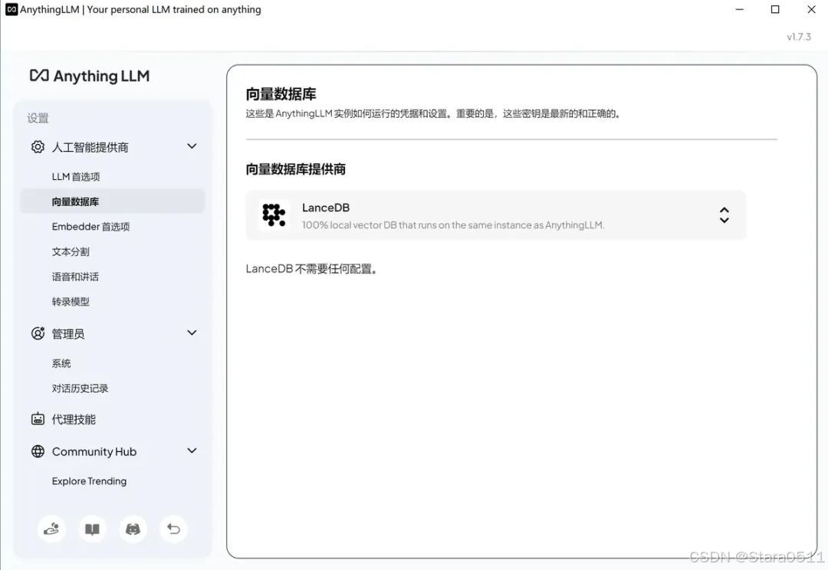Click the Anything LLM logo
Image resolution: width=828 pixels, height=570 pixels.
coord(90,76)
